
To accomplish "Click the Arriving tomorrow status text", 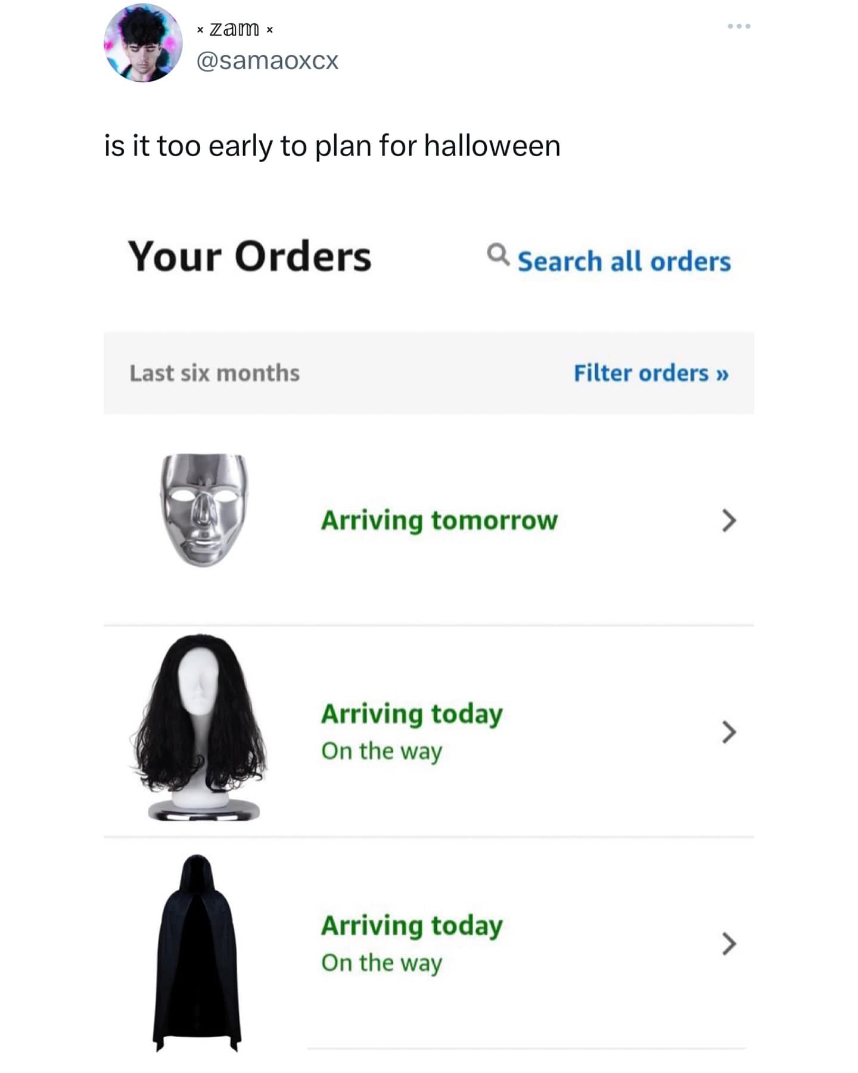I will pos(439,520).
